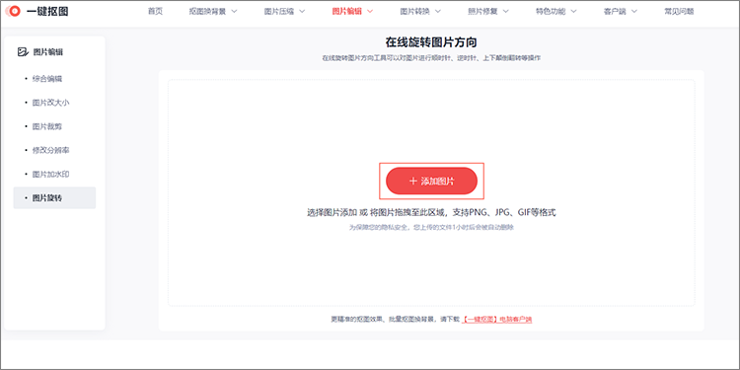Expand the 特色功能 dropdown arrow

[x=574, y=11]
